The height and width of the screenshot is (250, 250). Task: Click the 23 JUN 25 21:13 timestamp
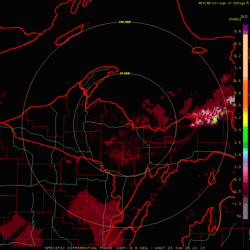tap(186, 248)
